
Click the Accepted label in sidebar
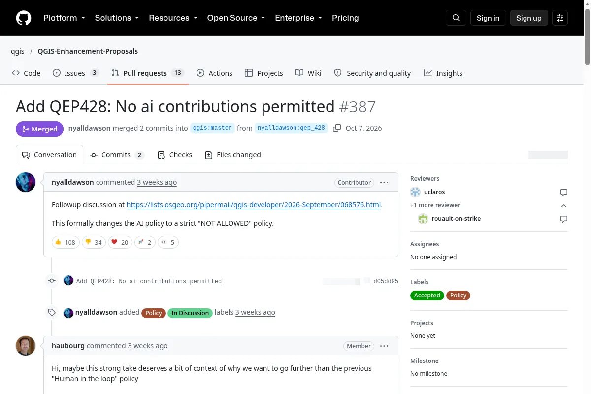click(427, 295)
